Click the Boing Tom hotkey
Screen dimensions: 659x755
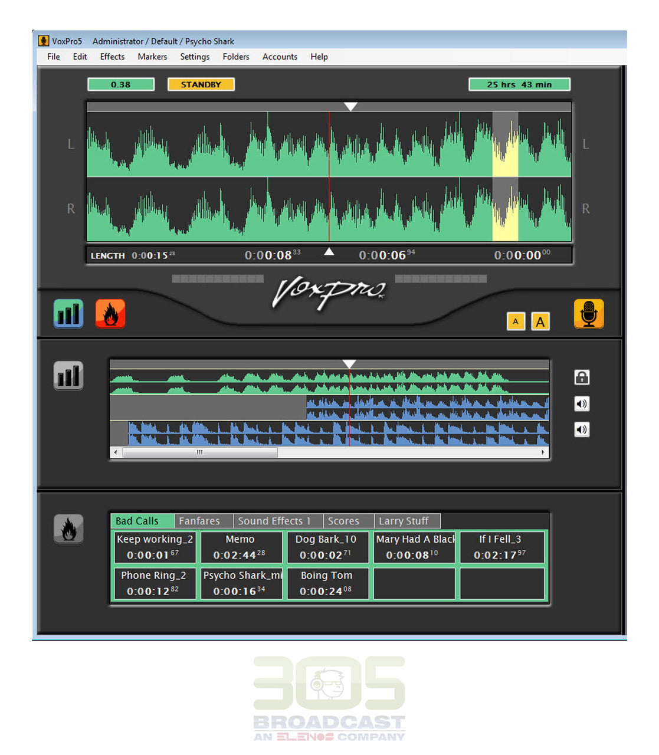328,583
